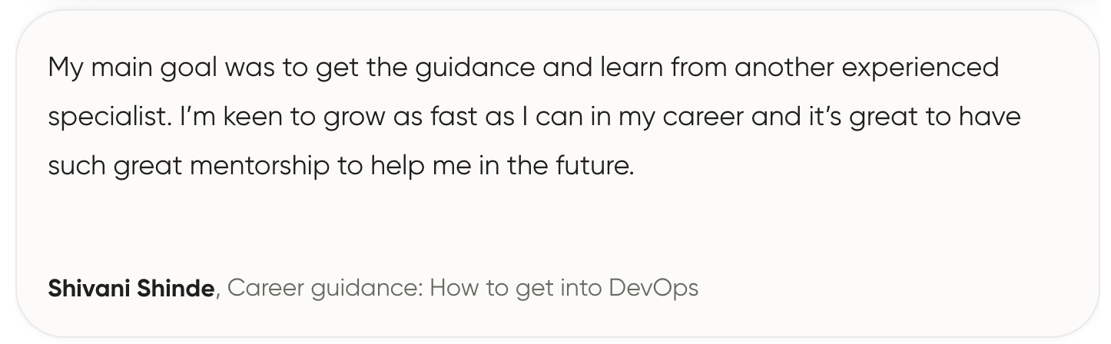Screen dimensions: 1111x344
Task: Click the word DevOps in the session title
Action: coord(654,289)
